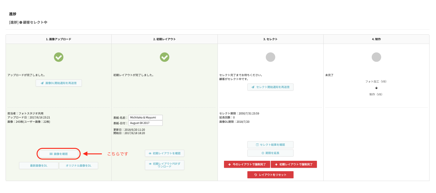Viewport: 436px width, 193px height.
Task: Click the reset icon on レイアウトをリセット
Action: point(256,175)
